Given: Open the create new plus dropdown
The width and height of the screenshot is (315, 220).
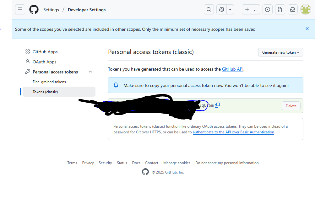Looking at the screenshot, I should 251,10.
